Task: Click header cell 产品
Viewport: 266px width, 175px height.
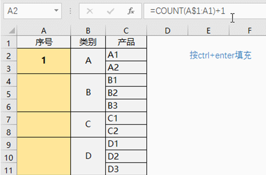Action: 126,42
